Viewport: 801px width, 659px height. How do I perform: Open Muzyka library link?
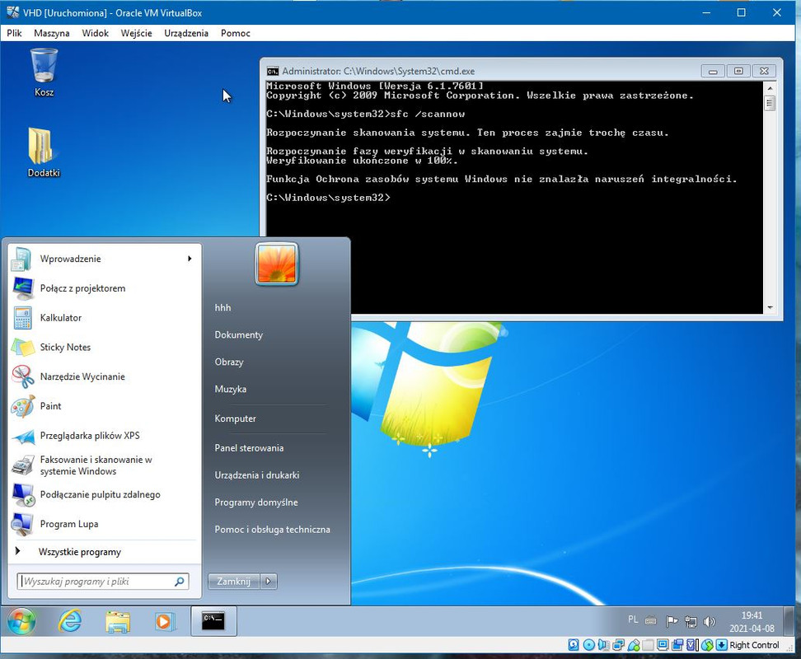231,389
